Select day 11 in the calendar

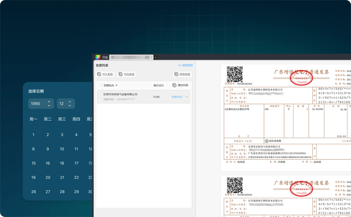pyautogui.click(x=76, y=149)
